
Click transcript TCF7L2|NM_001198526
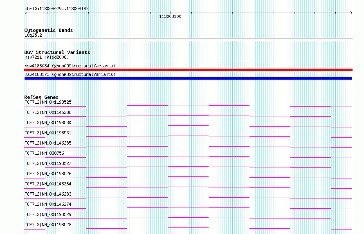[x=48, y=174]
